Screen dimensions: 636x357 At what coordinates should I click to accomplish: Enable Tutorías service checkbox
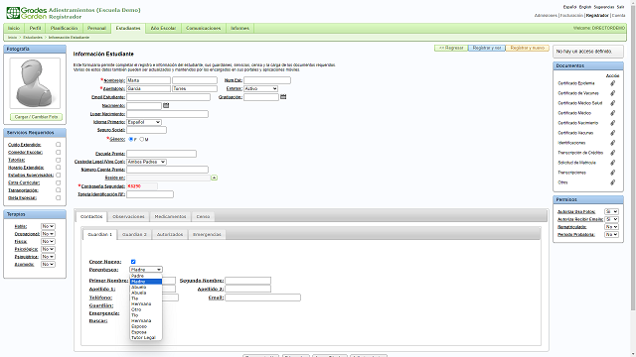[x=58, y=160]
